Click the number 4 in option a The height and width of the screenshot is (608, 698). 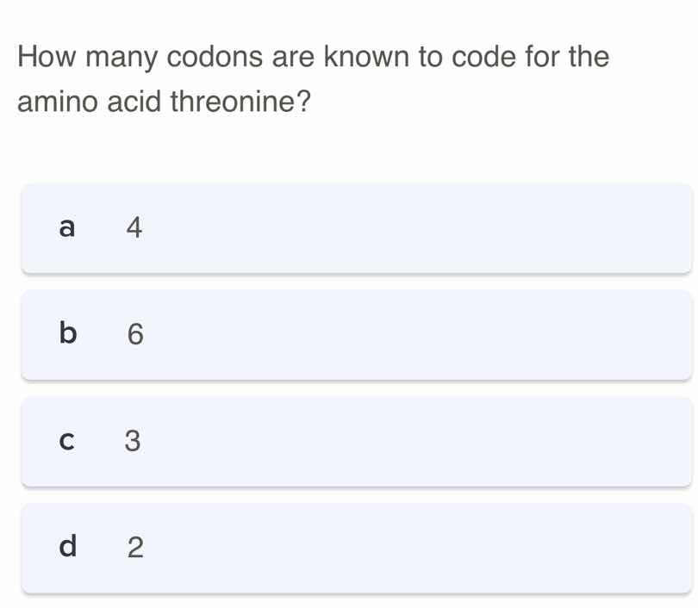point(134,228)
